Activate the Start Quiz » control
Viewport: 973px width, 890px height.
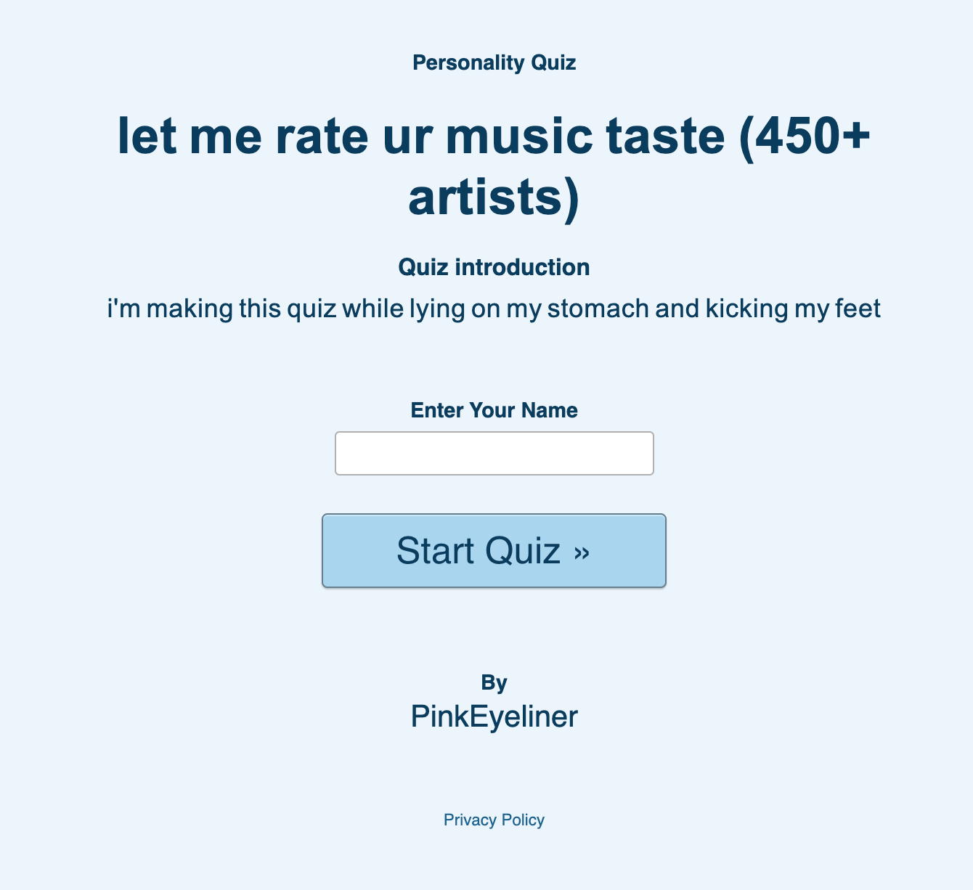click(x=494, y=550)
